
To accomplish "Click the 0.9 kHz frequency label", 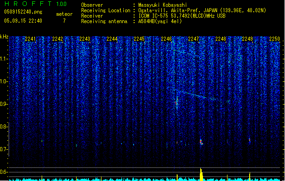I will pos(4,104).
